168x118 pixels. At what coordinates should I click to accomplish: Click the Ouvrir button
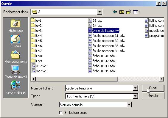153,88
